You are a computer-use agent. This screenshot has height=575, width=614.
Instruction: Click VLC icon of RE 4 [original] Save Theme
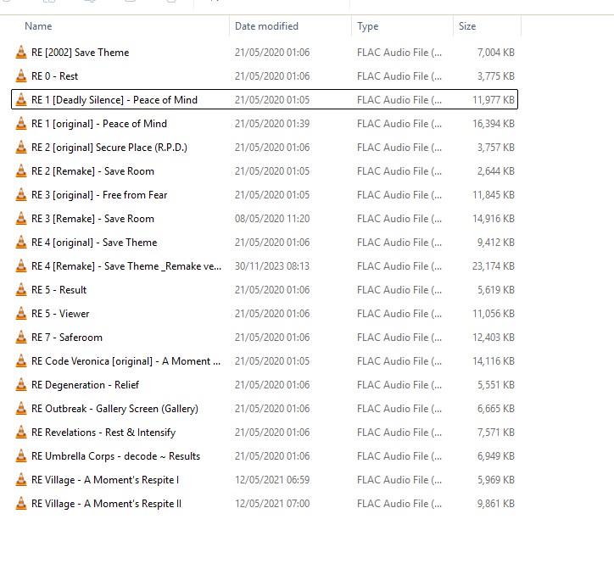(x=20, y=243)
